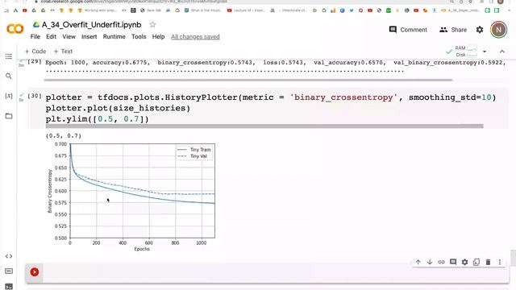Screen dimensions: 516x290
Task: Click the Drive icon beside the notebook name
Action: [x=35, y=25]
